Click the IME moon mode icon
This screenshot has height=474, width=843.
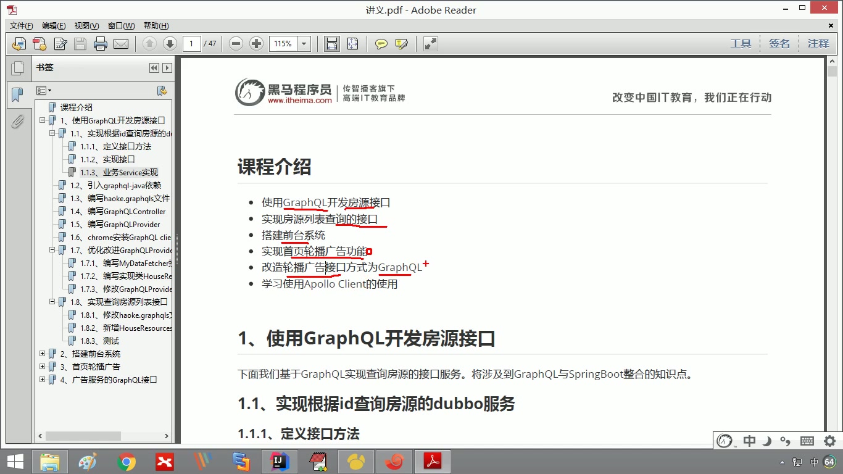766,441
